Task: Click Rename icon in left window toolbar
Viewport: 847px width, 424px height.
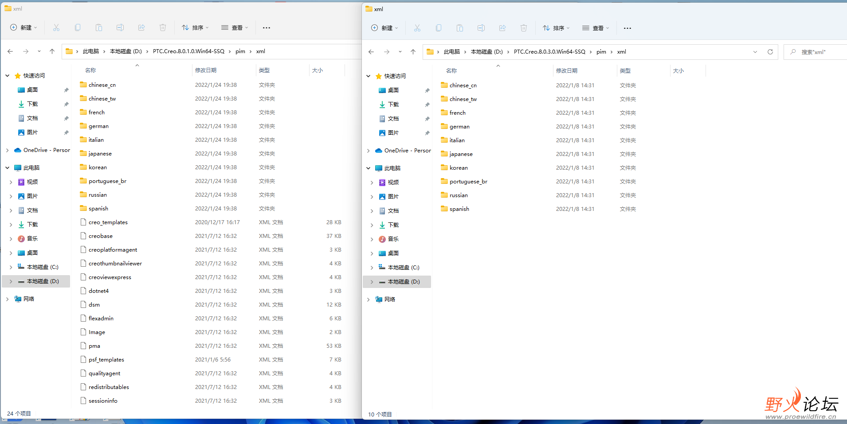Action: tap(120, 27)
